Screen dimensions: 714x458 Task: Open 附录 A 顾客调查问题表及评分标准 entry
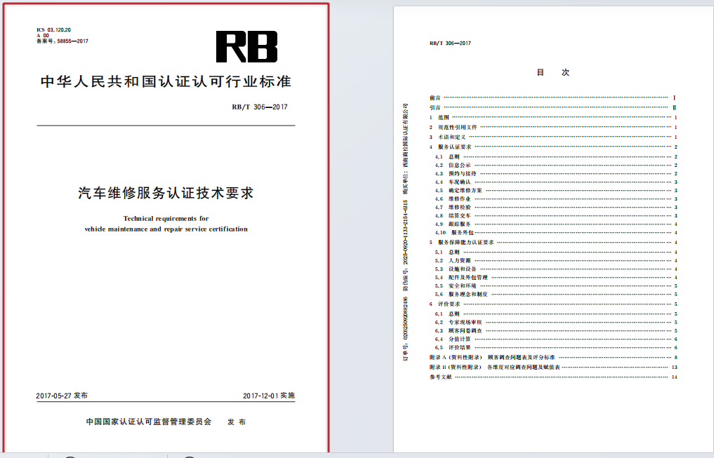[x=553, y=358]
